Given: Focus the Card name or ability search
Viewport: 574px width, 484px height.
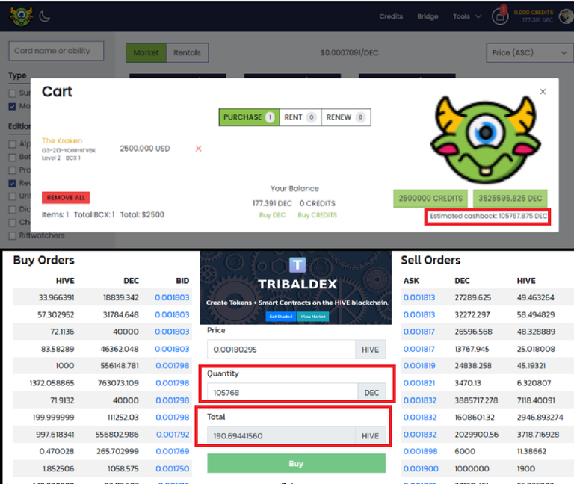Looking at the screenshot, I should pyautogui.click(x=56, y=51).
